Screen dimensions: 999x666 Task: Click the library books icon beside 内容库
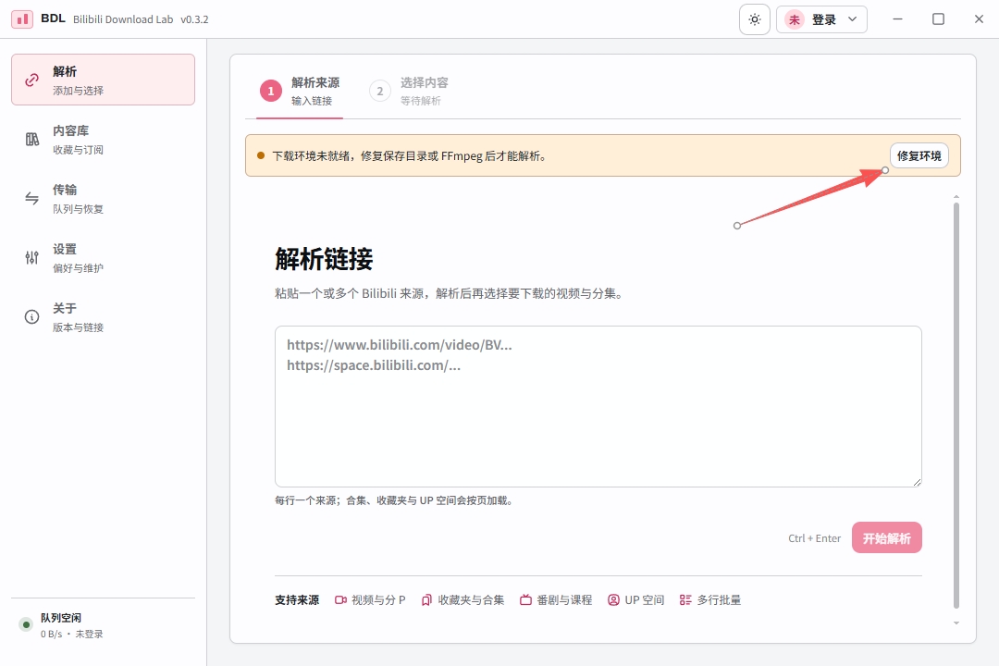pyautogui.click(x=31, y=139)
